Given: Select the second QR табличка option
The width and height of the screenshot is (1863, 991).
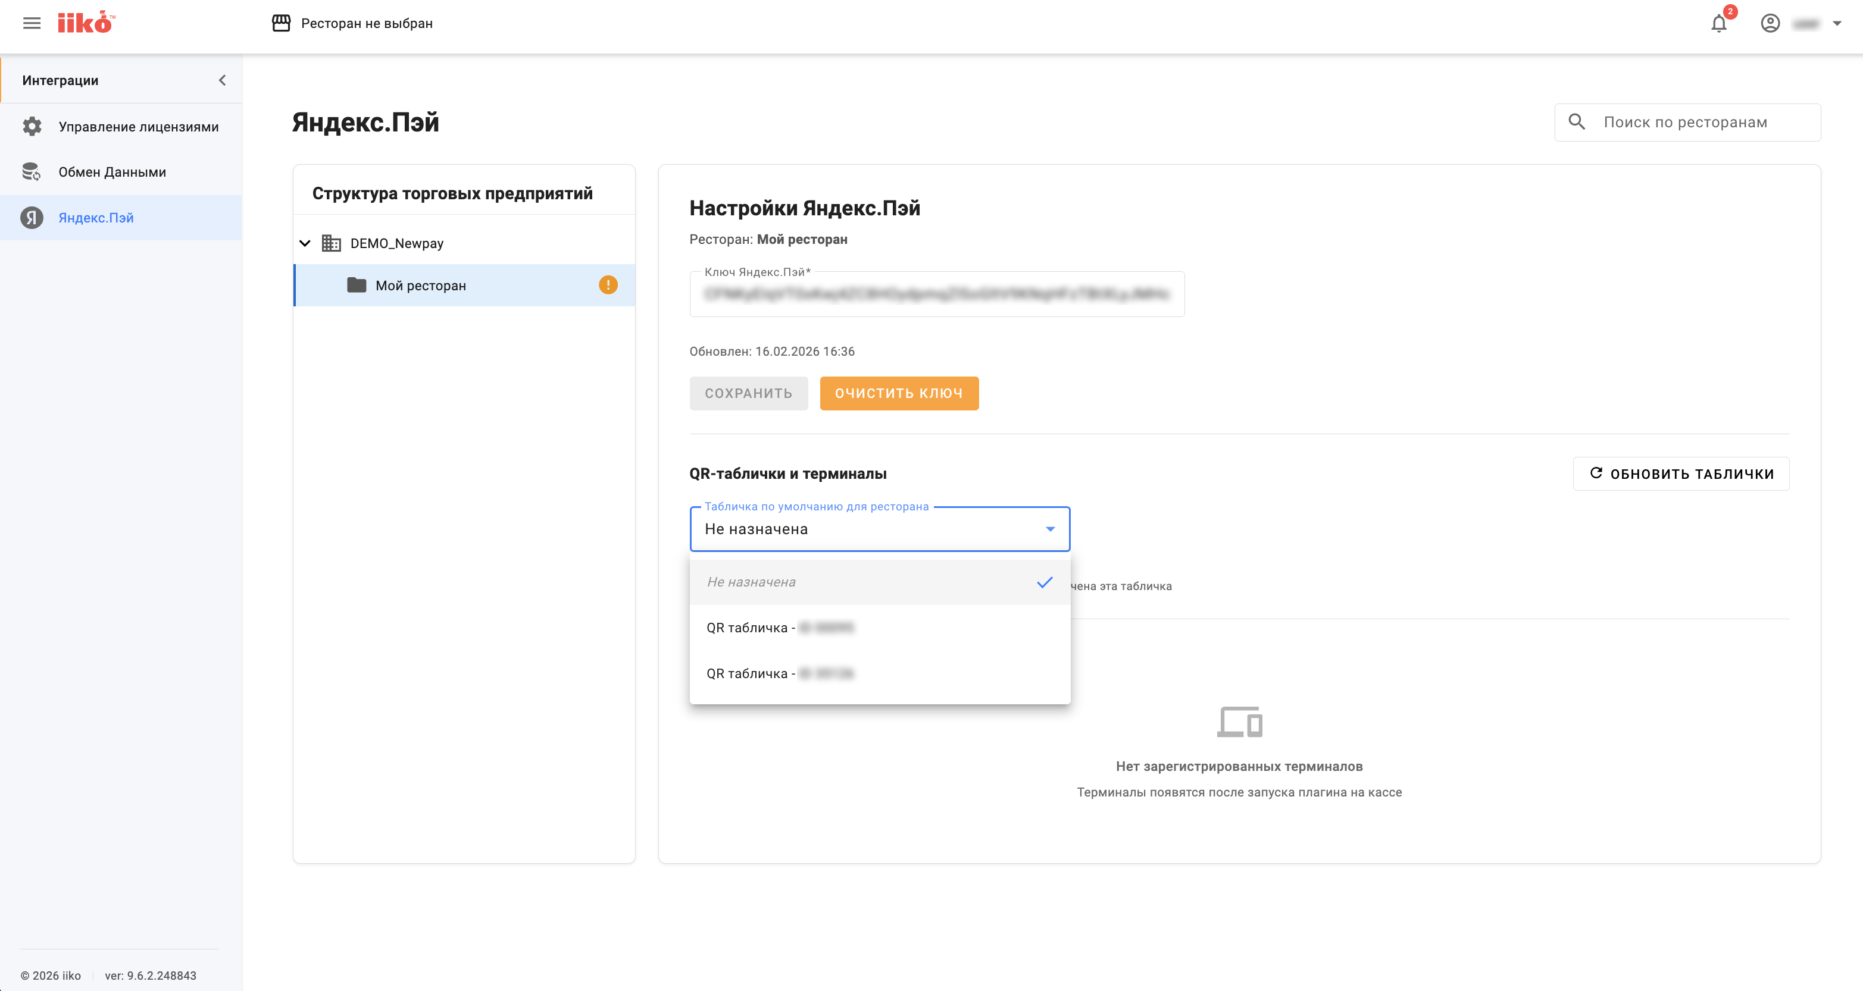Looking at the screenshot, I should (880, 673).
